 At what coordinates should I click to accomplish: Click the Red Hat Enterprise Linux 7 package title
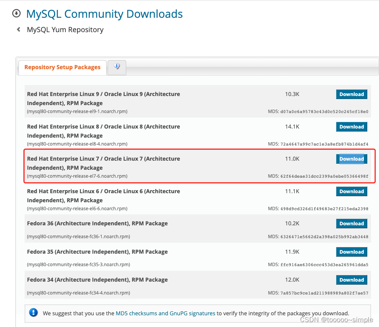coord(104,163)
